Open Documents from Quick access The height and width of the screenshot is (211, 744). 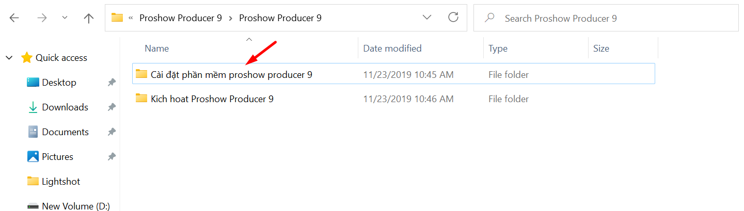pos(65,132)
